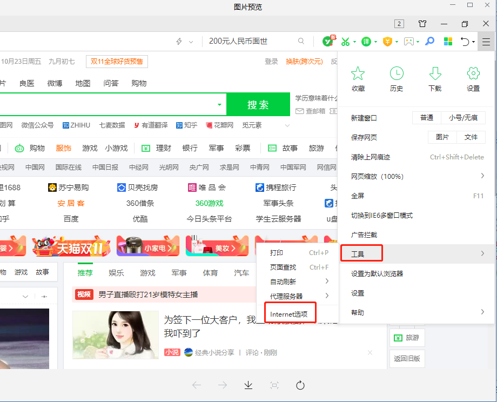Open the green translate icon
Viewport: 497px width, 402px height.
pos(366,41)
